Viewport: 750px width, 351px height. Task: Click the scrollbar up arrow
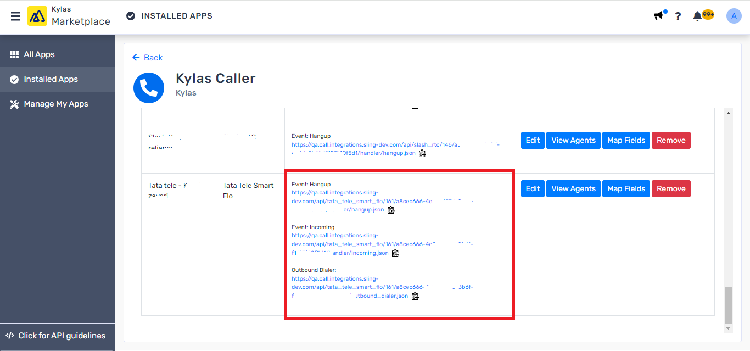[x=729, y=113]
